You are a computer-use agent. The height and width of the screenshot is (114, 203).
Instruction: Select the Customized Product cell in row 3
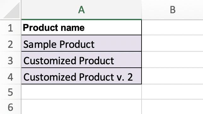[x=81, y=60]
